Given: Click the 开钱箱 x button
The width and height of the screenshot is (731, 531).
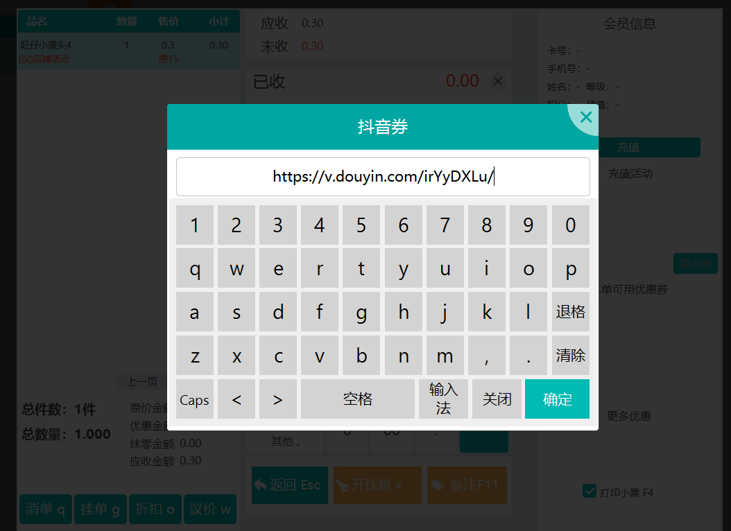Looking at the screenshot, I should (377, 485).
